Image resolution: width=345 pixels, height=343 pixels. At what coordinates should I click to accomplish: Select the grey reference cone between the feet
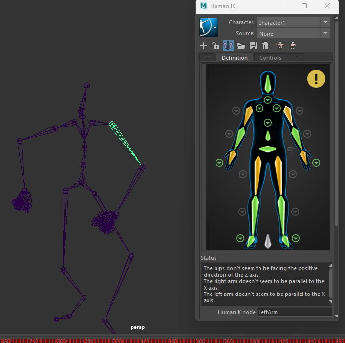tap(268, 242)
